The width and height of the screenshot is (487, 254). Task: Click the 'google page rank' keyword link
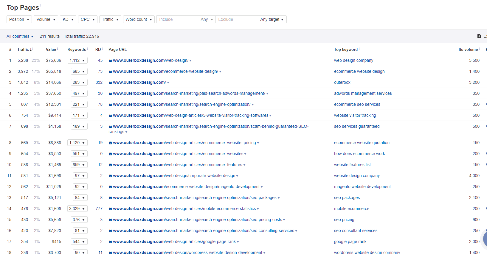[x=350, y=242]
